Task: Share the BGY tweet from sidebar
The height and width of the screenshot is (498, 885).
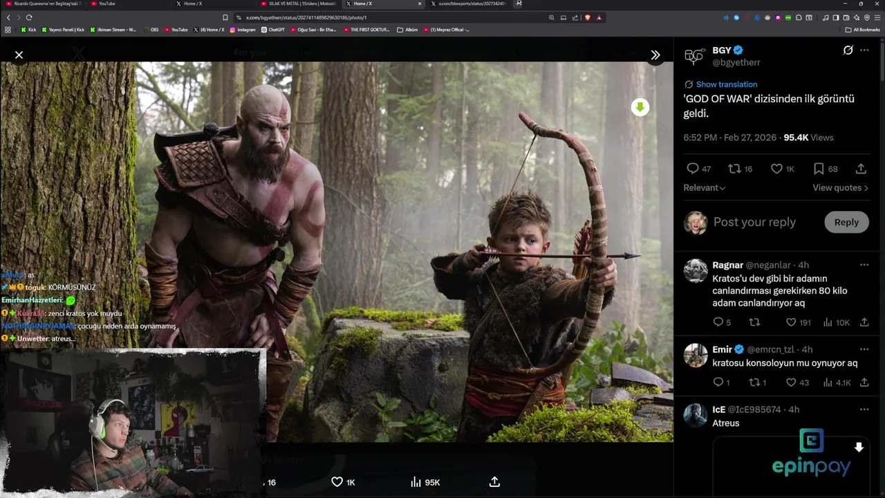Action: point(861,169)
